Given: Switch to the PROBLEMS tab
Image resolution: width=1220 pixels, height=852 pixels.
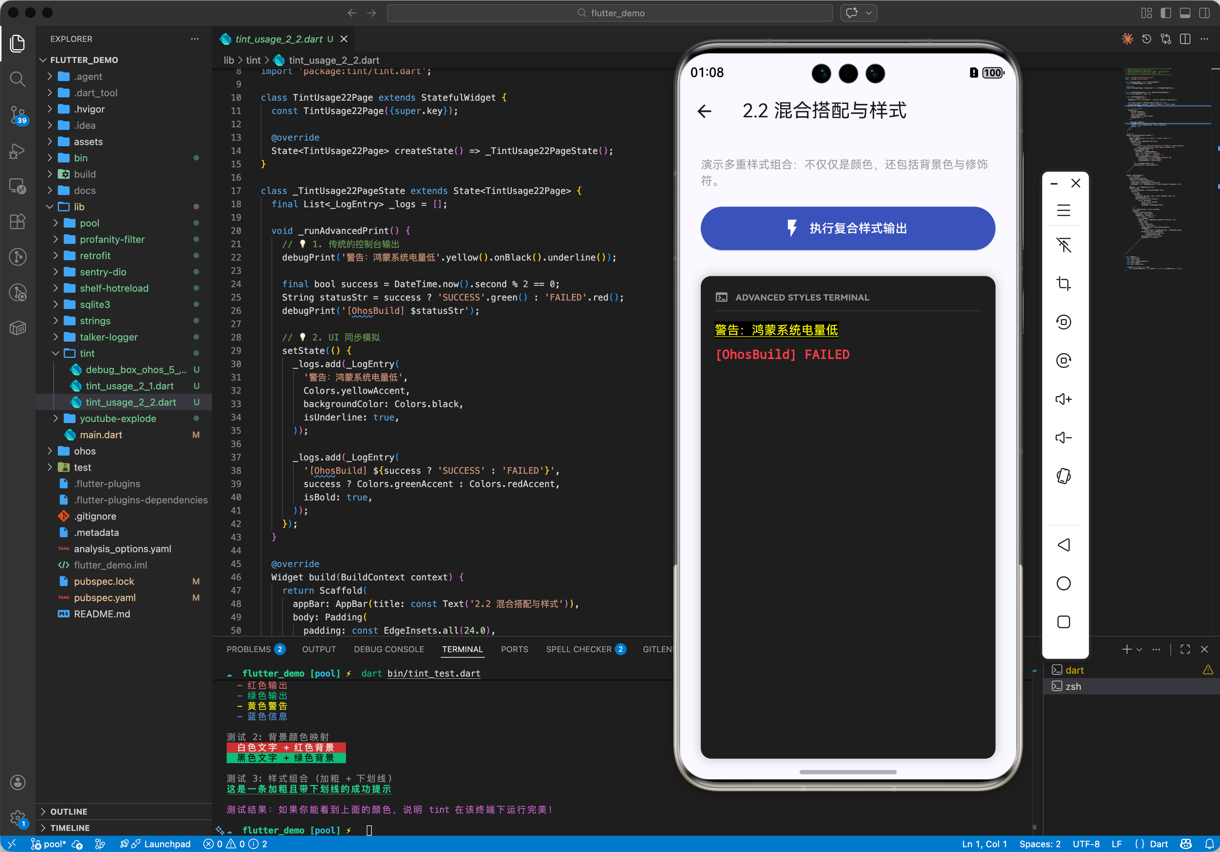Looking at the screenshot, I should 248,649.
